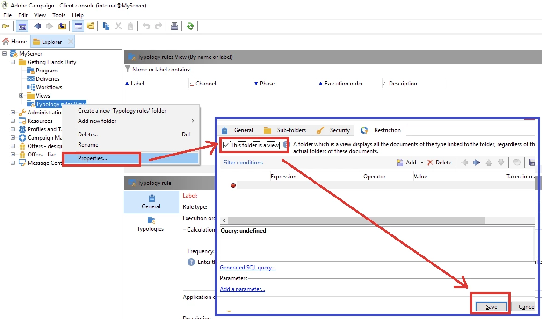The height and width of the screenshot is (319, 542).
Task: Click the Paste clipboard icon
Action: [x=130, y=26]
